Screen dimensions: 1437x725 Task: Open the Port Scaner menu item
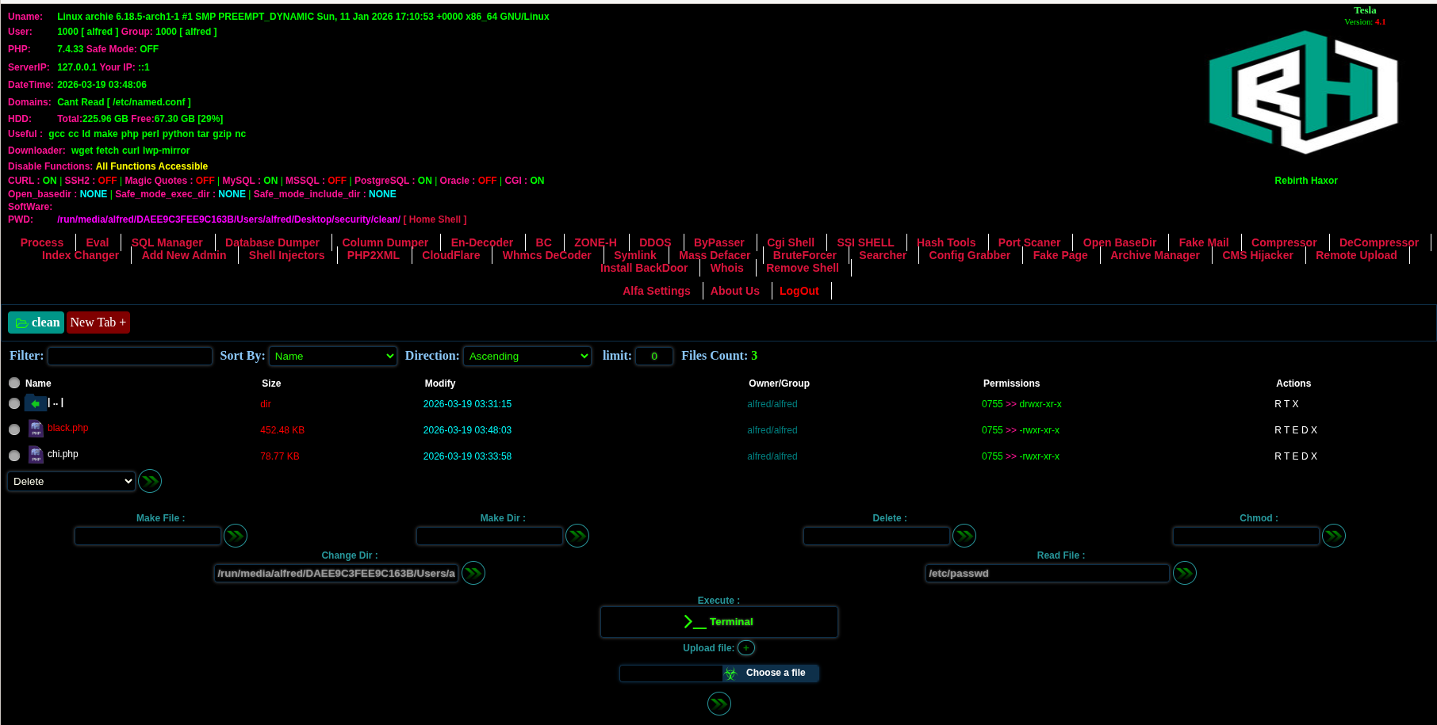pos(1029,242)
